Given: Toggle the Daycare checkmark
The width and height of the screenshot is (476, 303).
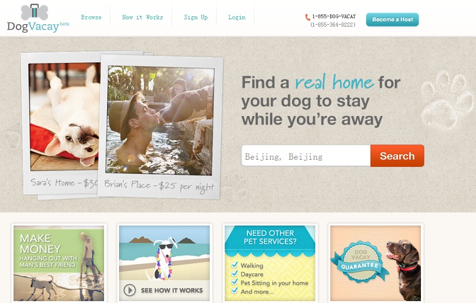Looking at the screenshot, I should (x=234, y=273).
